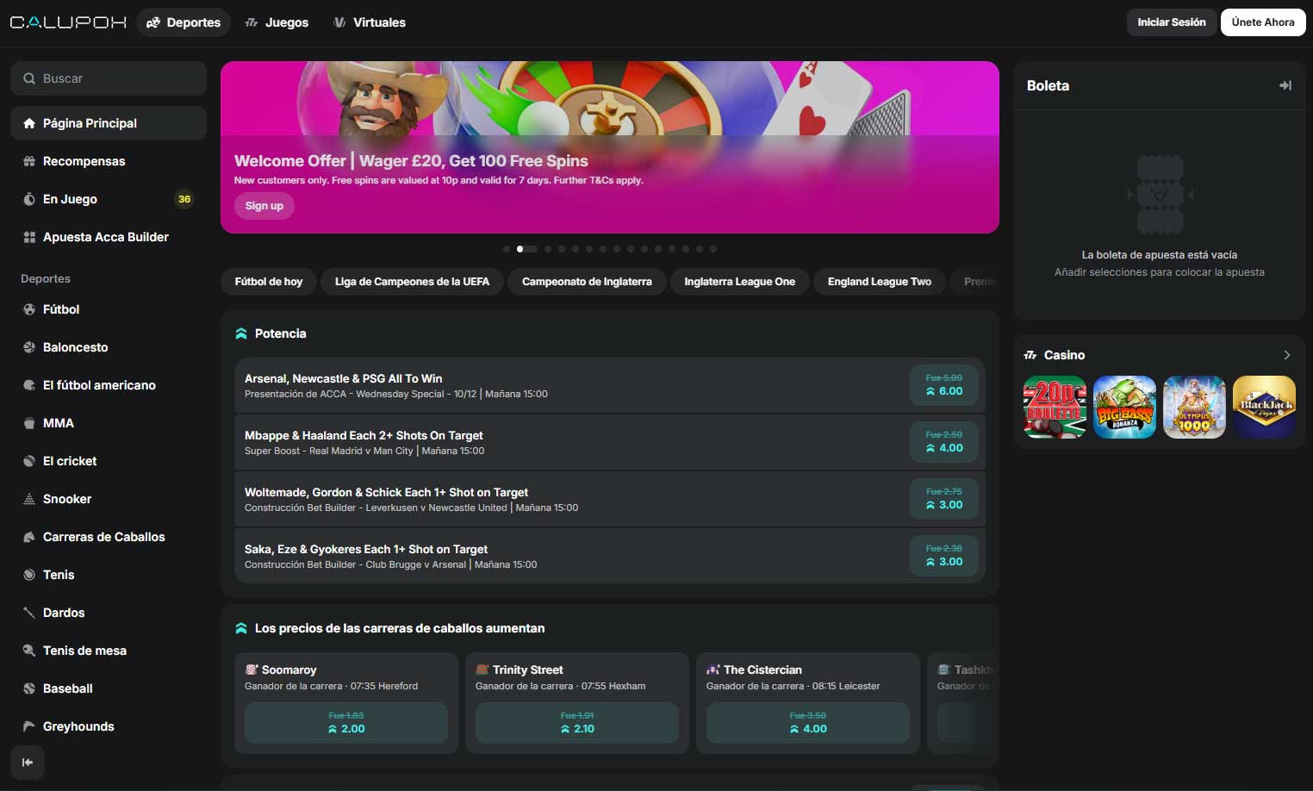1313x791 pixels.
Task: Open Big Bass Bonanza casino game
Action: click(1124, 407)
